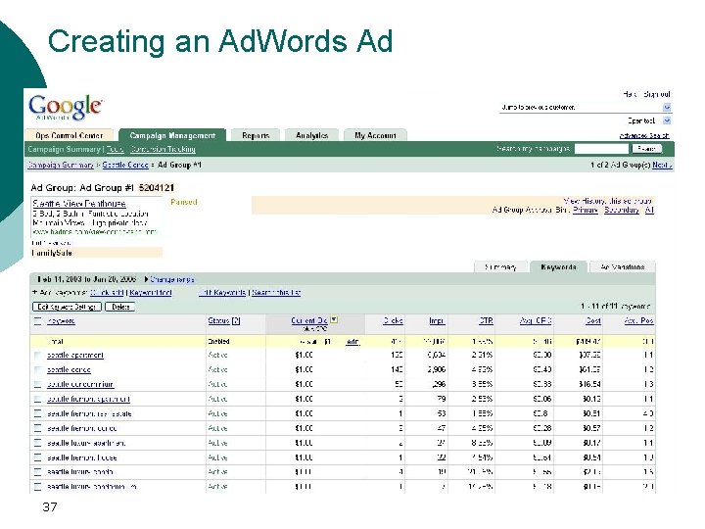Select the Secondary account bin link
The height and width of the screenshot is (529, 705).
tap(622, 210)
